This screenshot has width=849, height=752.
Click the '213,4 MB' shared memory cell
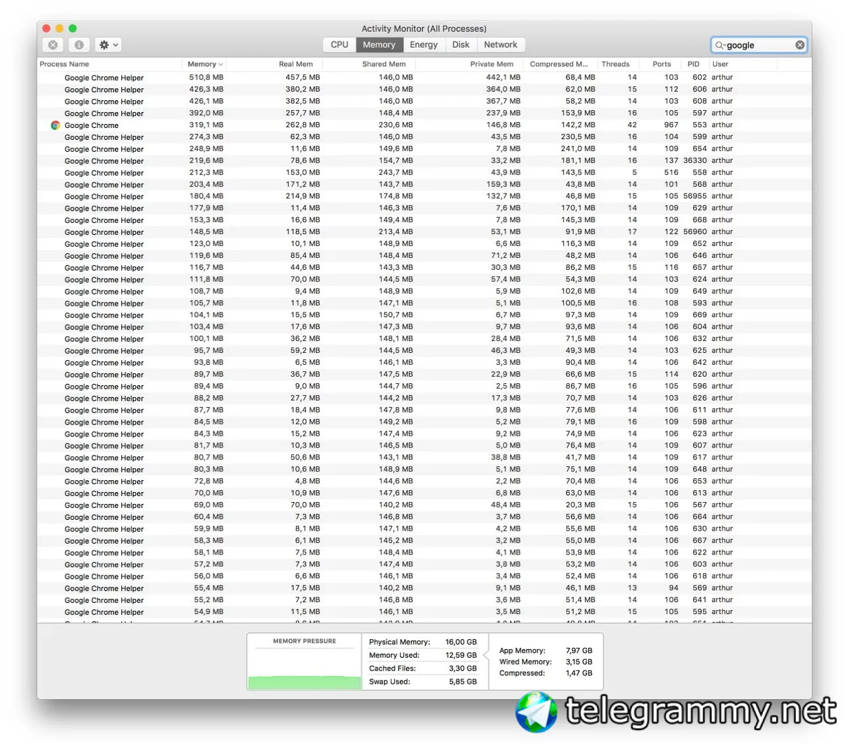[x=396, y=232]
